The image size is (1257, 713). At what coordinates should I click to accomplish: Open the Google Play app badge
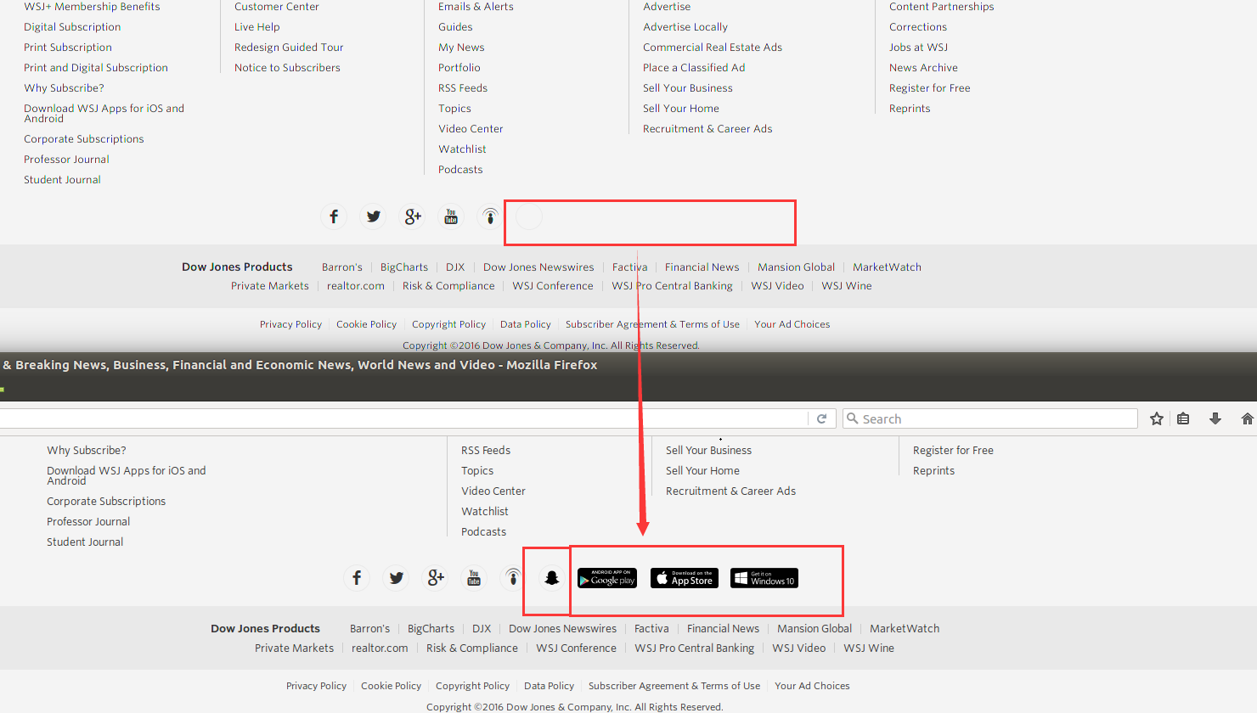click(607, 578)
